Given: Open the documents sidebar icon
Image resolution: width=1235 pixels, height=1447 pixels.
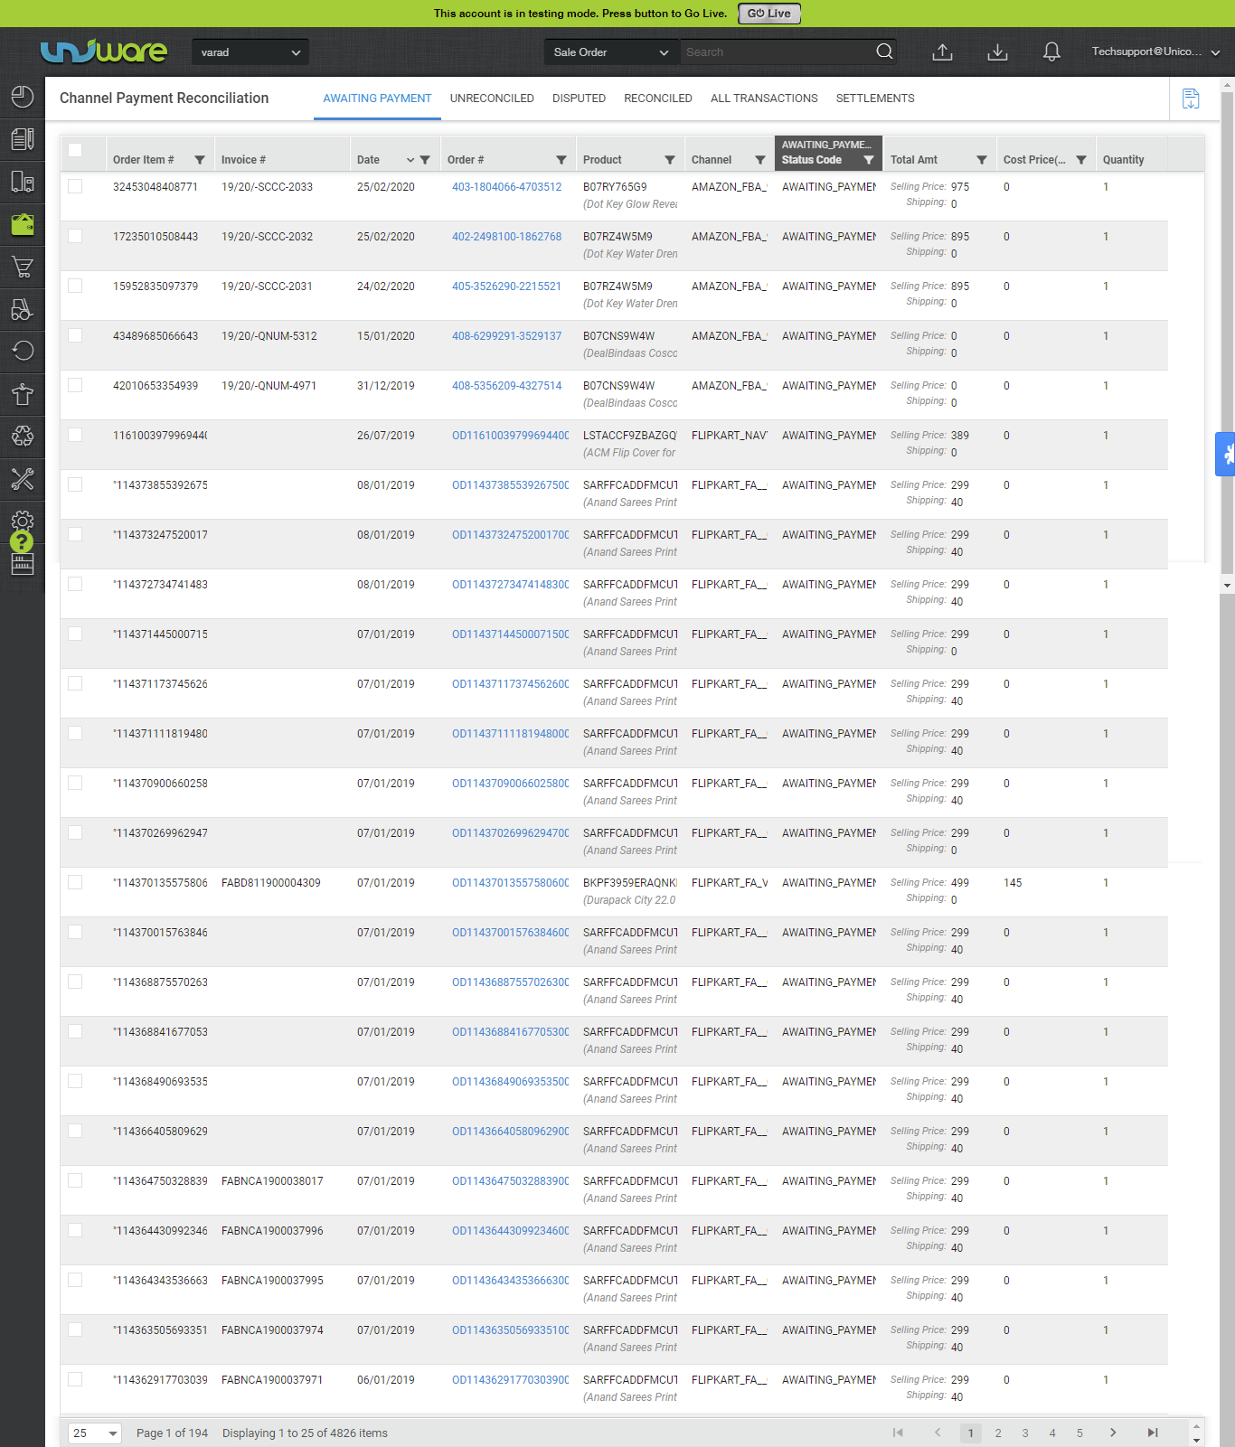Looking at the screenshot, I should pos(23,138).
